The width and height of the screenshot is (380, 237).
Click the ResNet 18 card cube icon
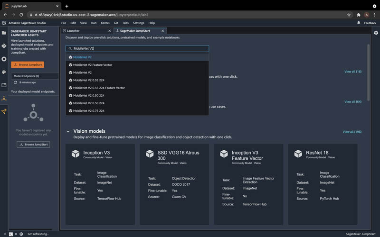click(298, 154)
